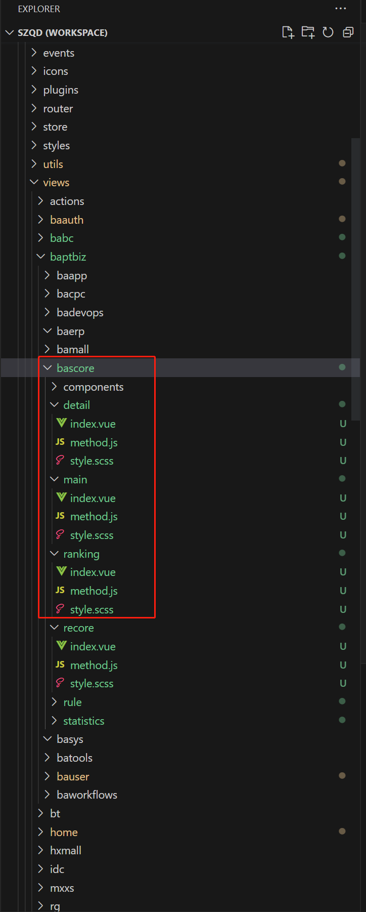The image size is (366, 912).
Task: Click the Explorer vertical scrollbar
Action: tap(355, 278)
